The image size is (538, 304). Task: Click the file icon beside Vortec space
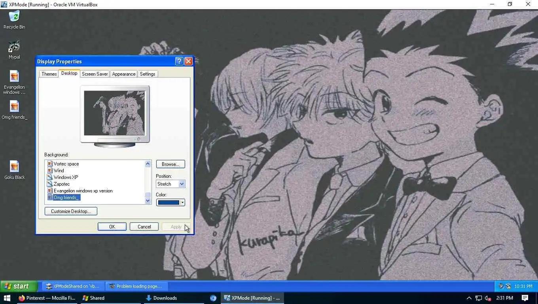coord(50,164)
